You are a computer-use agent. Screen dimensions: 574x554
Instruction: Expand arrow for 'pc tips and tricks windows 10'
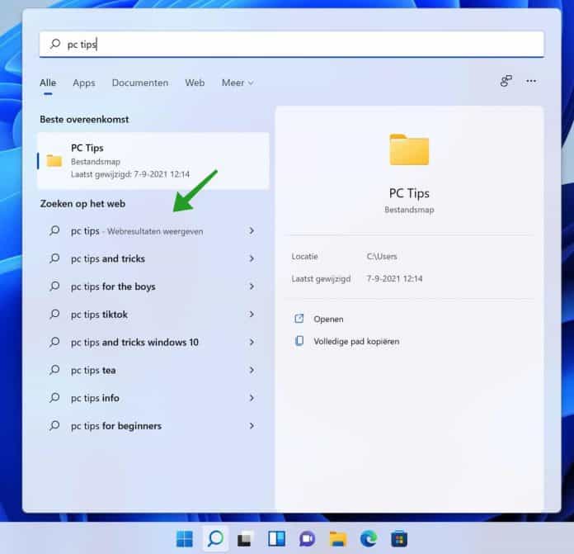click(252, 342)
